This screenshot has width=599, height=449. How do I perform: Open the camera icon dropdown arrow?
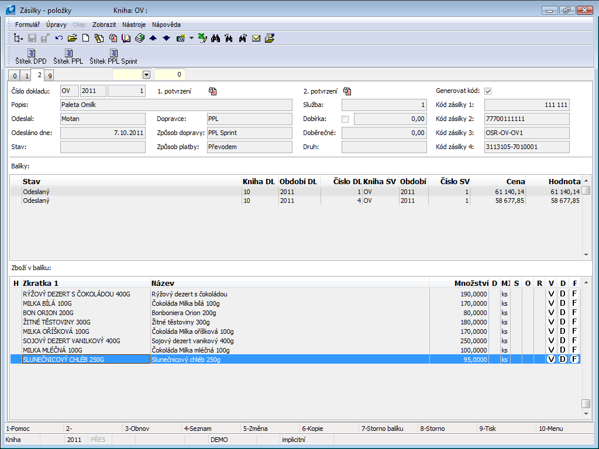[191, 39]
